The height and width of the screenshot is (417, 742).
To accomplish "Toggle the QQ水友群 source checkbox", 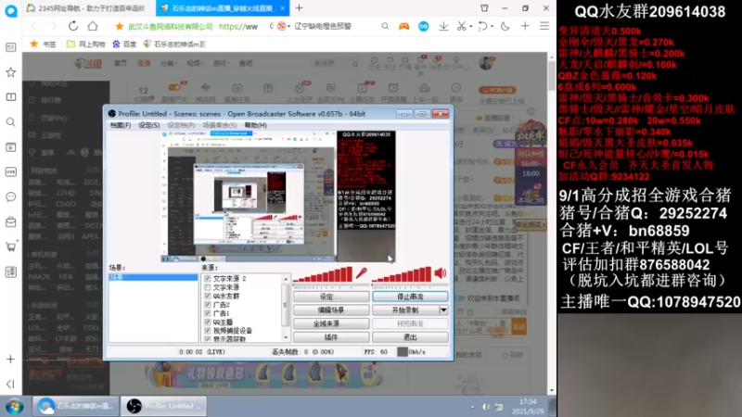I will point(207,296).
